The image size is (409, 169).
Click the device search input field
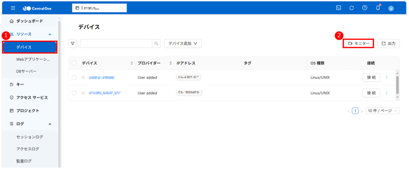pos(116,44)
